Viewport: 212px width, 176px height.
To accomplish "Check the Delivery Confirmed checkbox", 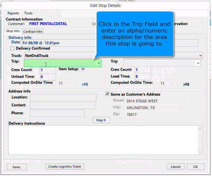I will tap(12, 48).
